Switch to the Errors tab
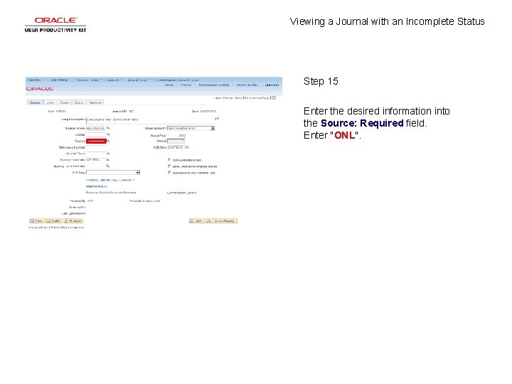The height and width of the screenshot is (384, 512). [79, 102]
